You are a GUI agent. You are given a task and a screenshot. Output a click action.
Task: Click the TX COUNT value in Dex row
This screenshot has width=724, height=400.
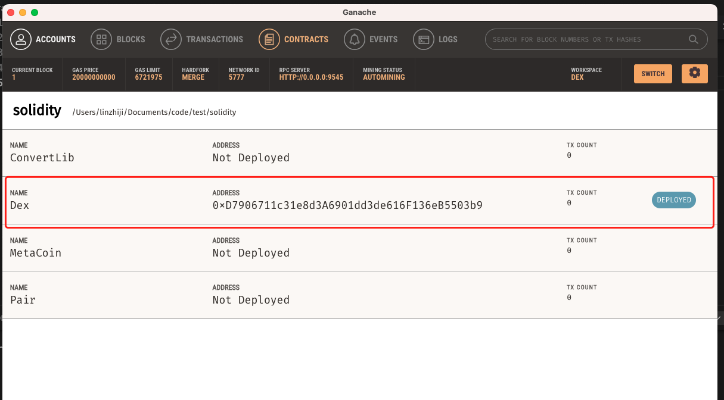(569, 203)
